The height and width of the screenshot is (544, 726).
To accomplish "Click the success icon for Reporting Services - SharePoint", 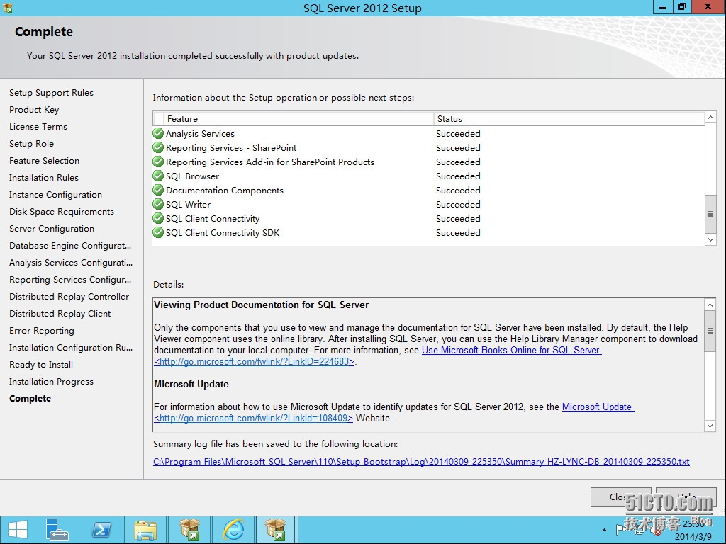I will 158,147.
